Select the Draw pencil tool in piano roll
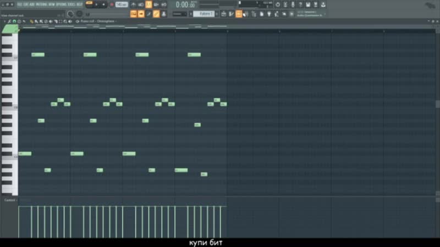Viewport: 440px width, 247px height. pyautogui.click(x=31, y=21)
